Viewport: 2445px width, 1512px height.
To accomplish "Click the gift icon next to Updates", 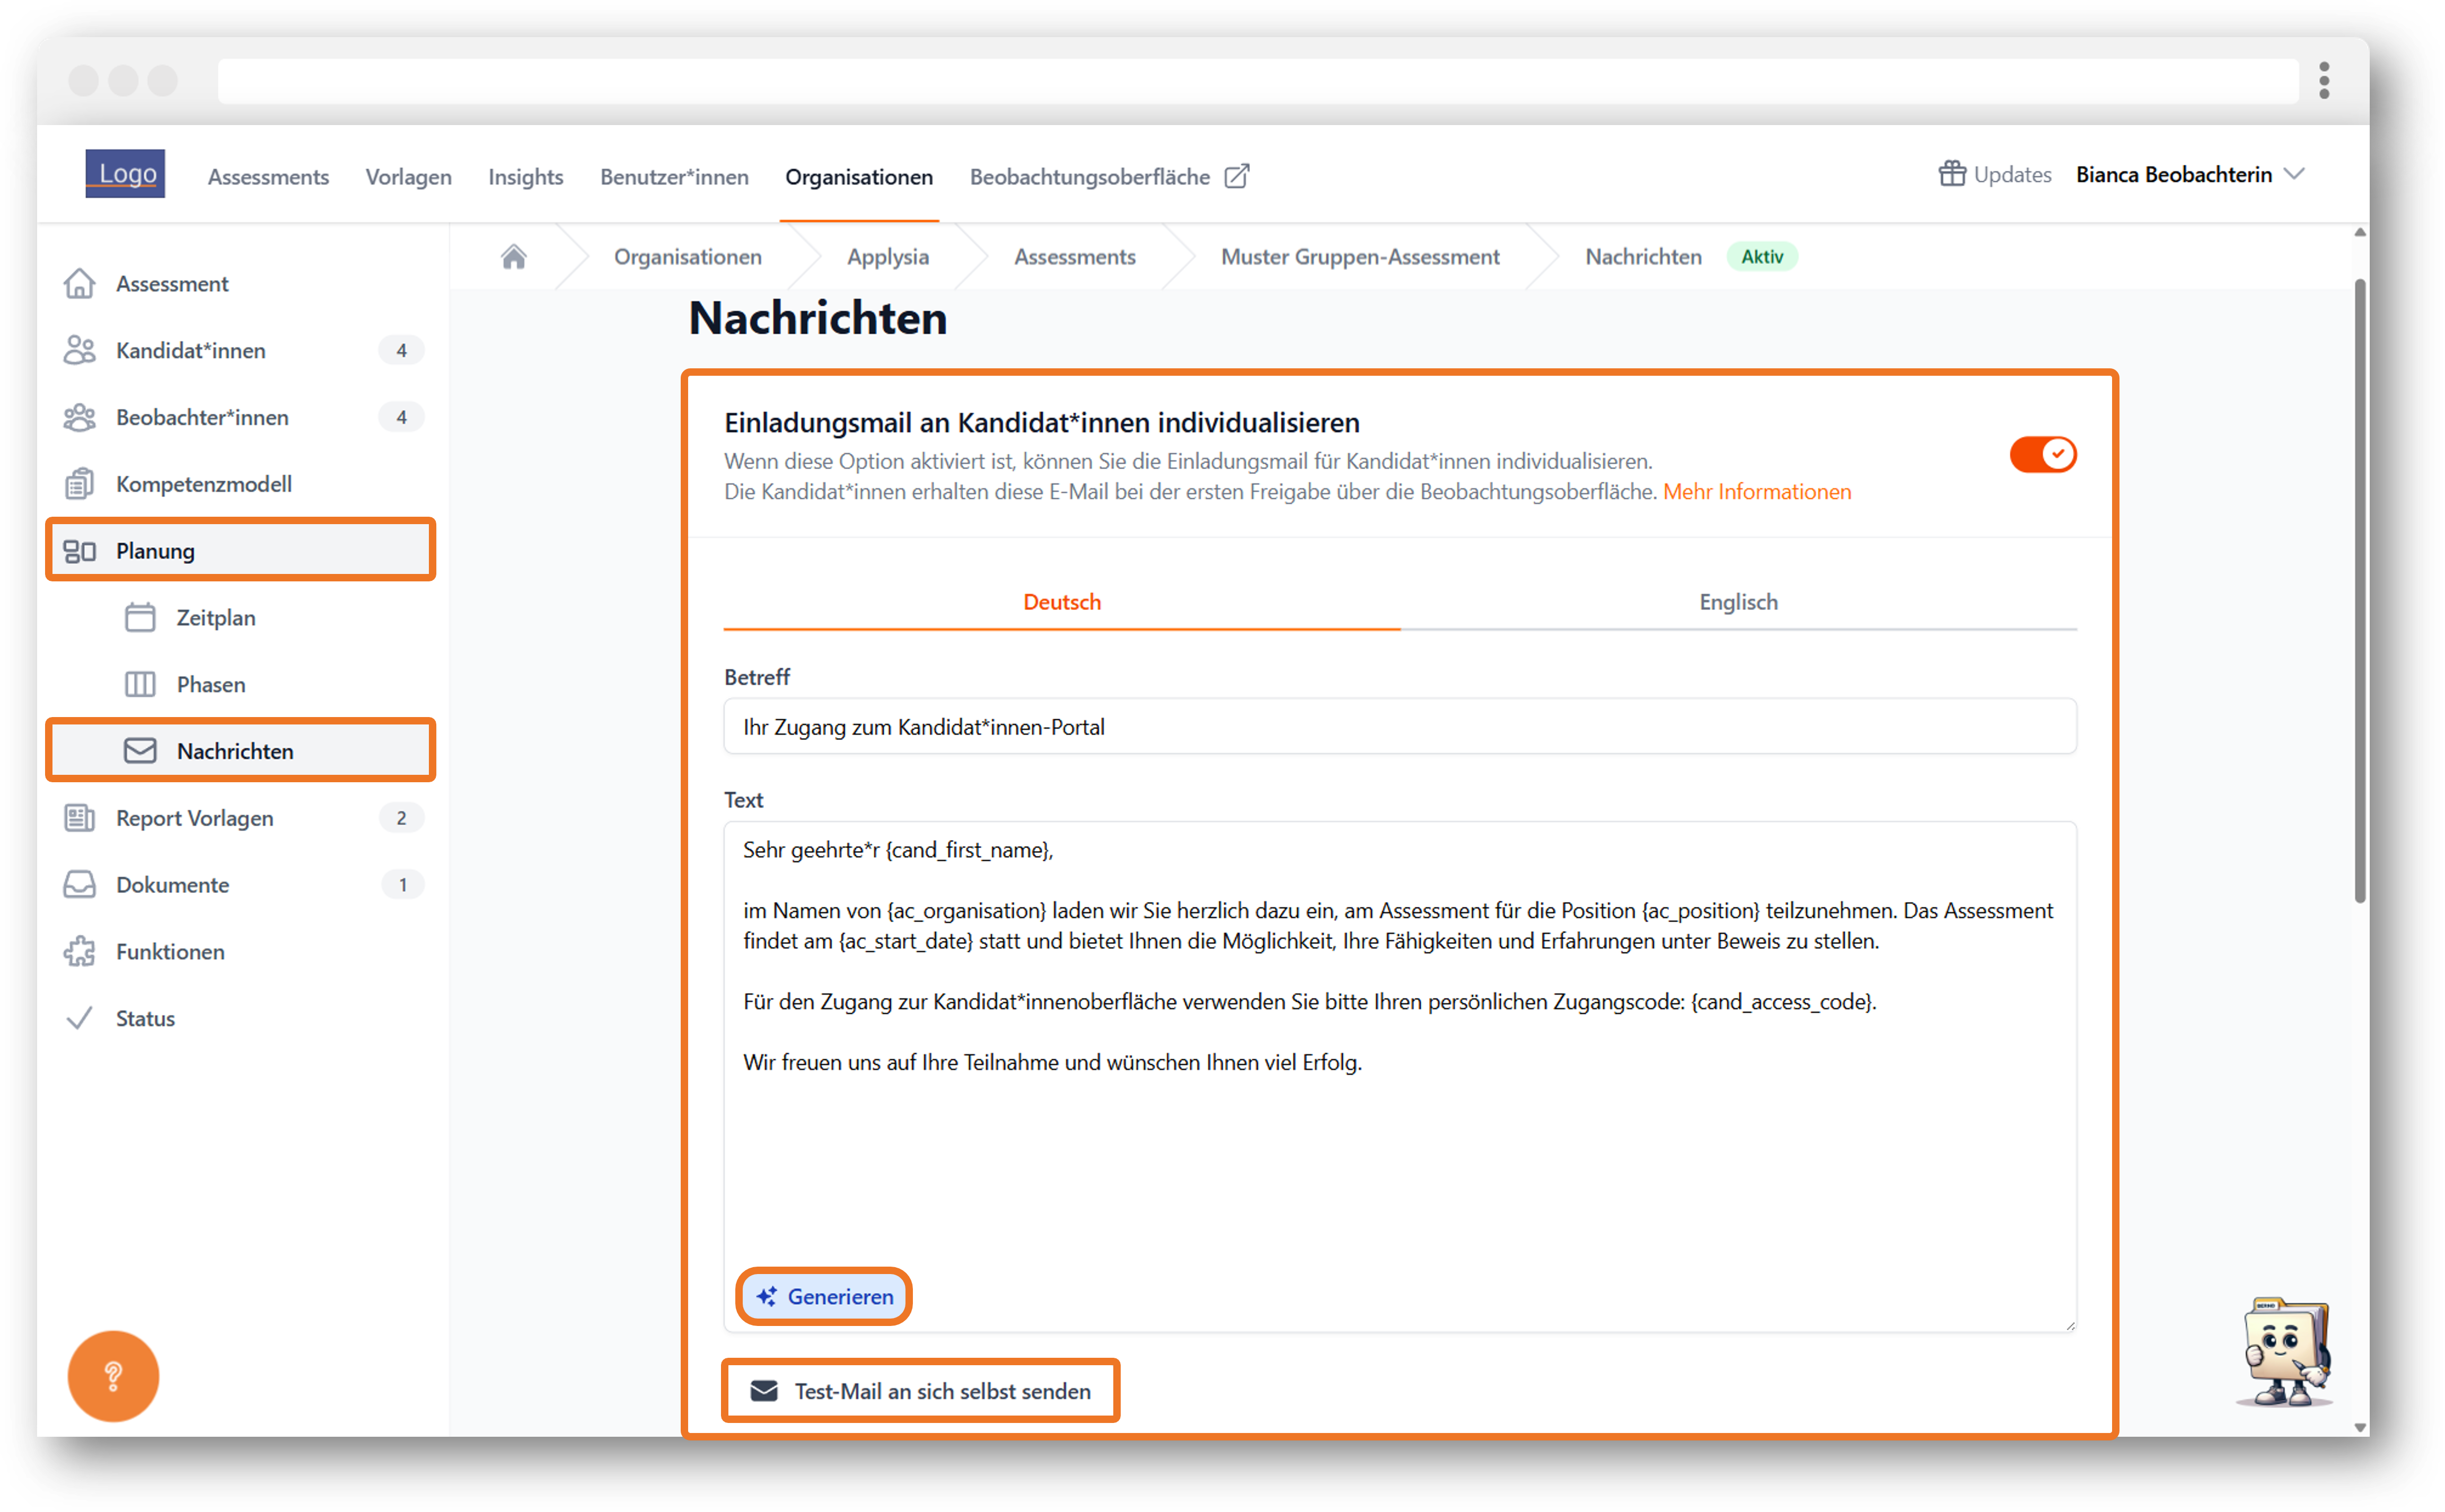I will pos(1951,174).
